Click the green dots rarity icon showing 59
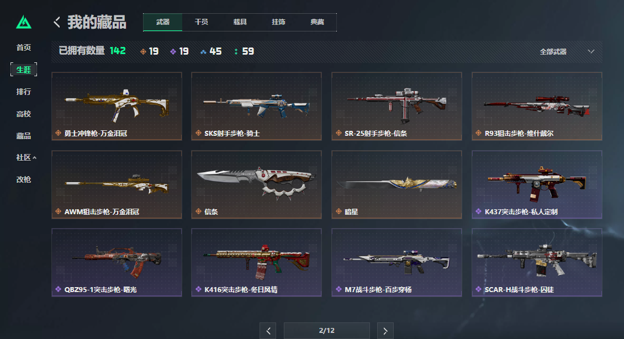The height and width of the screenshot is (339, 624). [236, 51]
